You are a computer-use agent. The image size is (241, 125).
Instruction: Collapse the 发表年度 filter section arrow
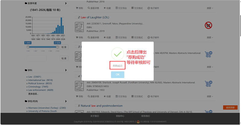pos(66,4)
